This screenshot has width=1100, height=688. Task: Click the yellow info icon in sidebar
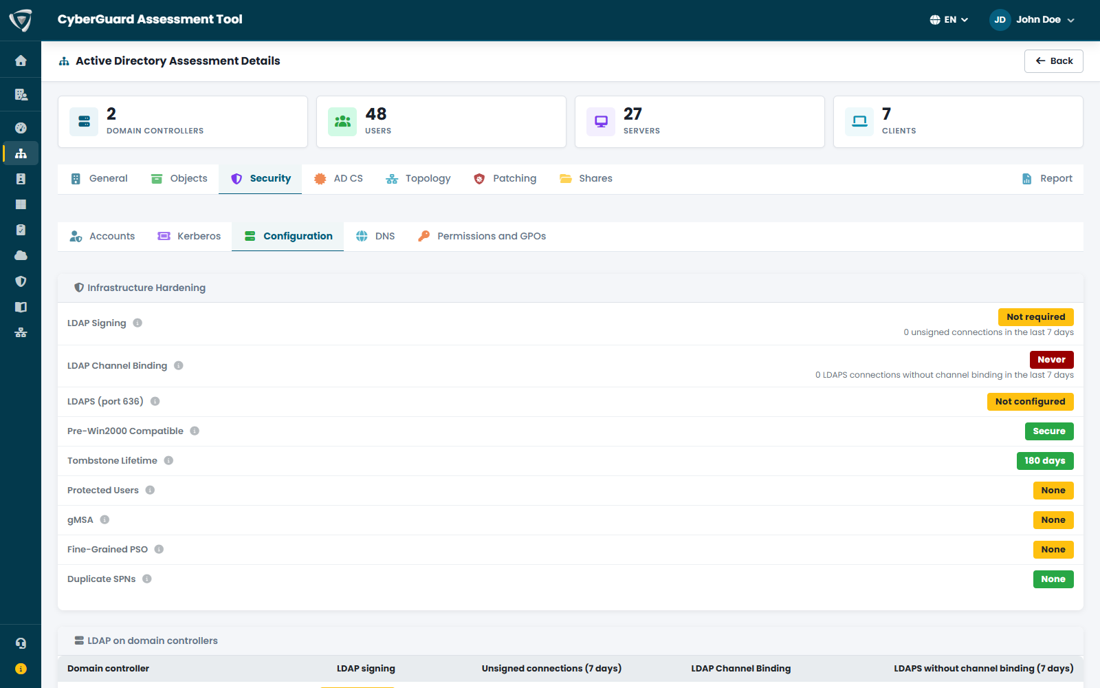(x=21, y=669)
